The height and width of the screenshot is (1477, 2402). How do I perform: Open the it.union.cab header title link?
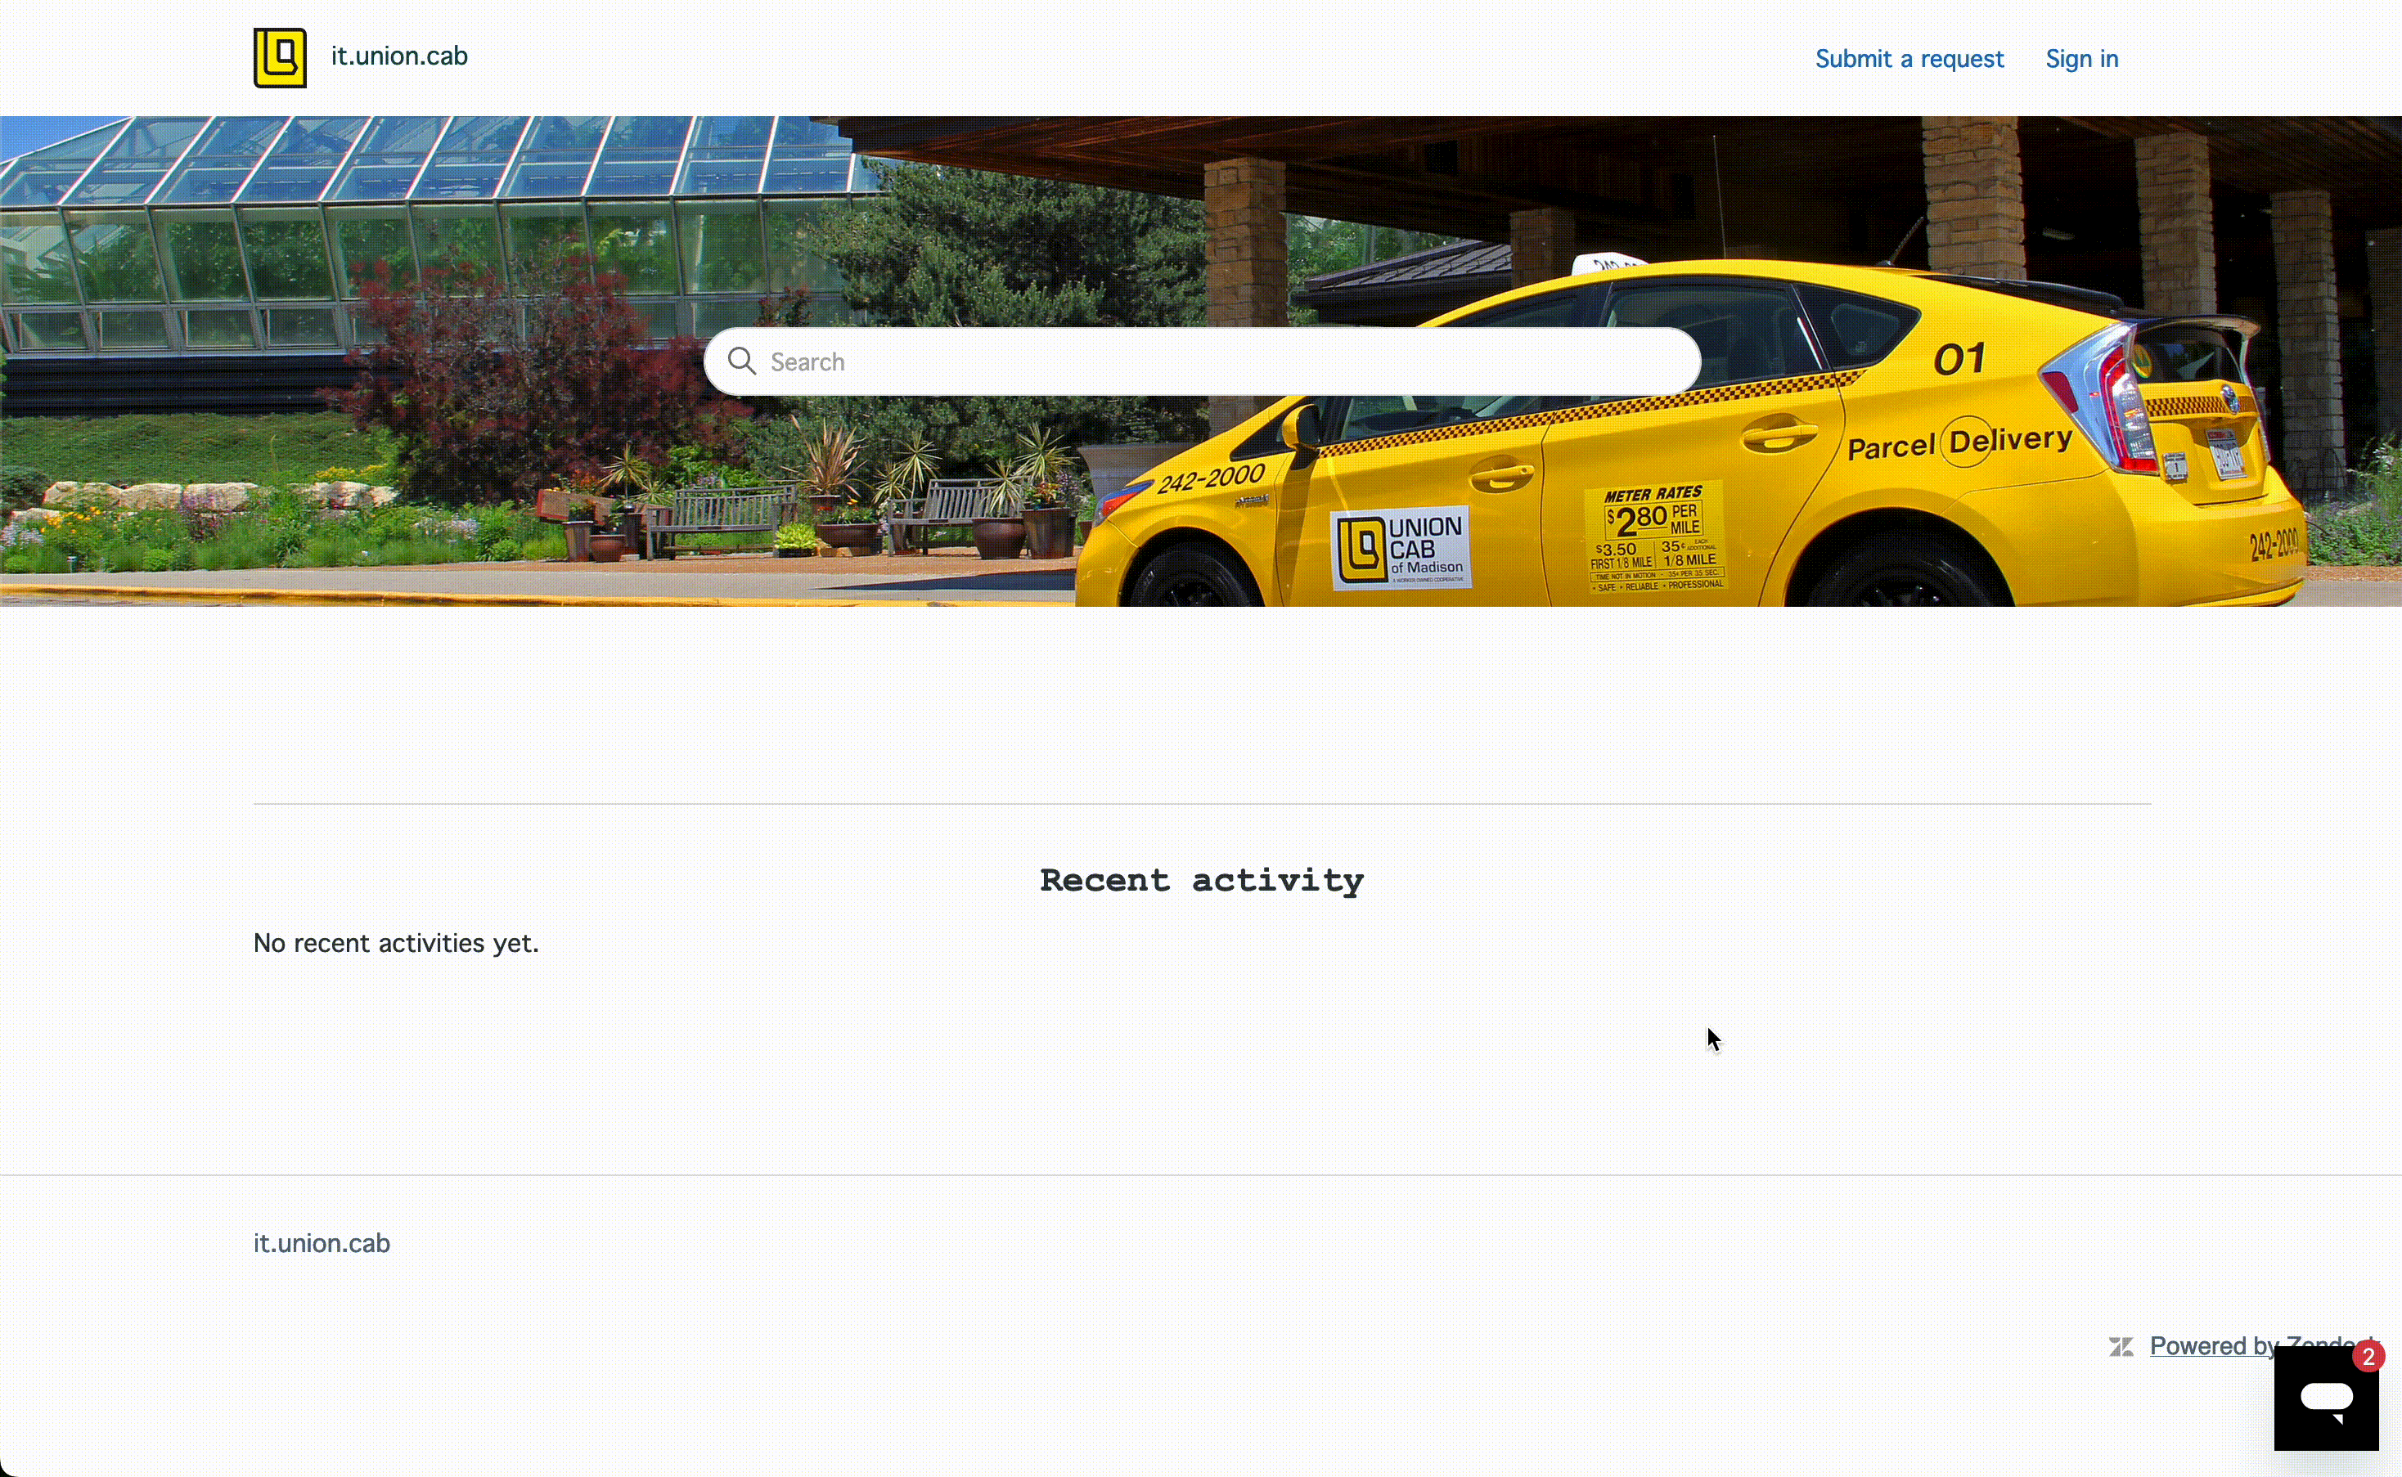coord(398,56)
